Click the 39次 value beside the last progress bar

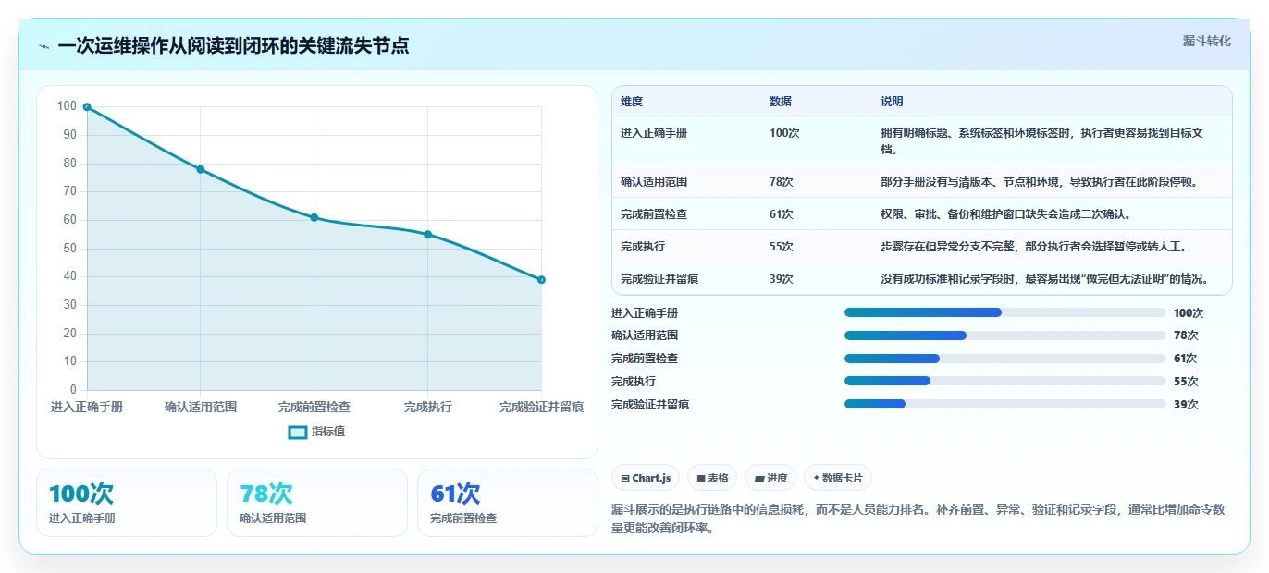(1186, 405)
